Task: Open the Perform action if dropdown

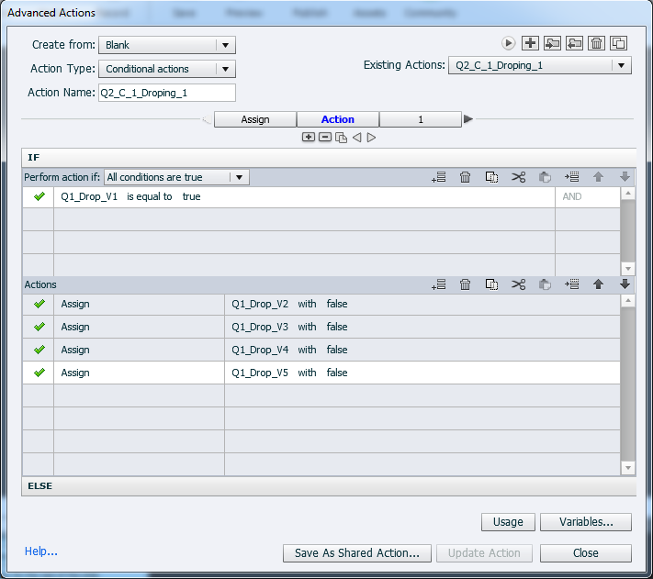Action: 239,178
